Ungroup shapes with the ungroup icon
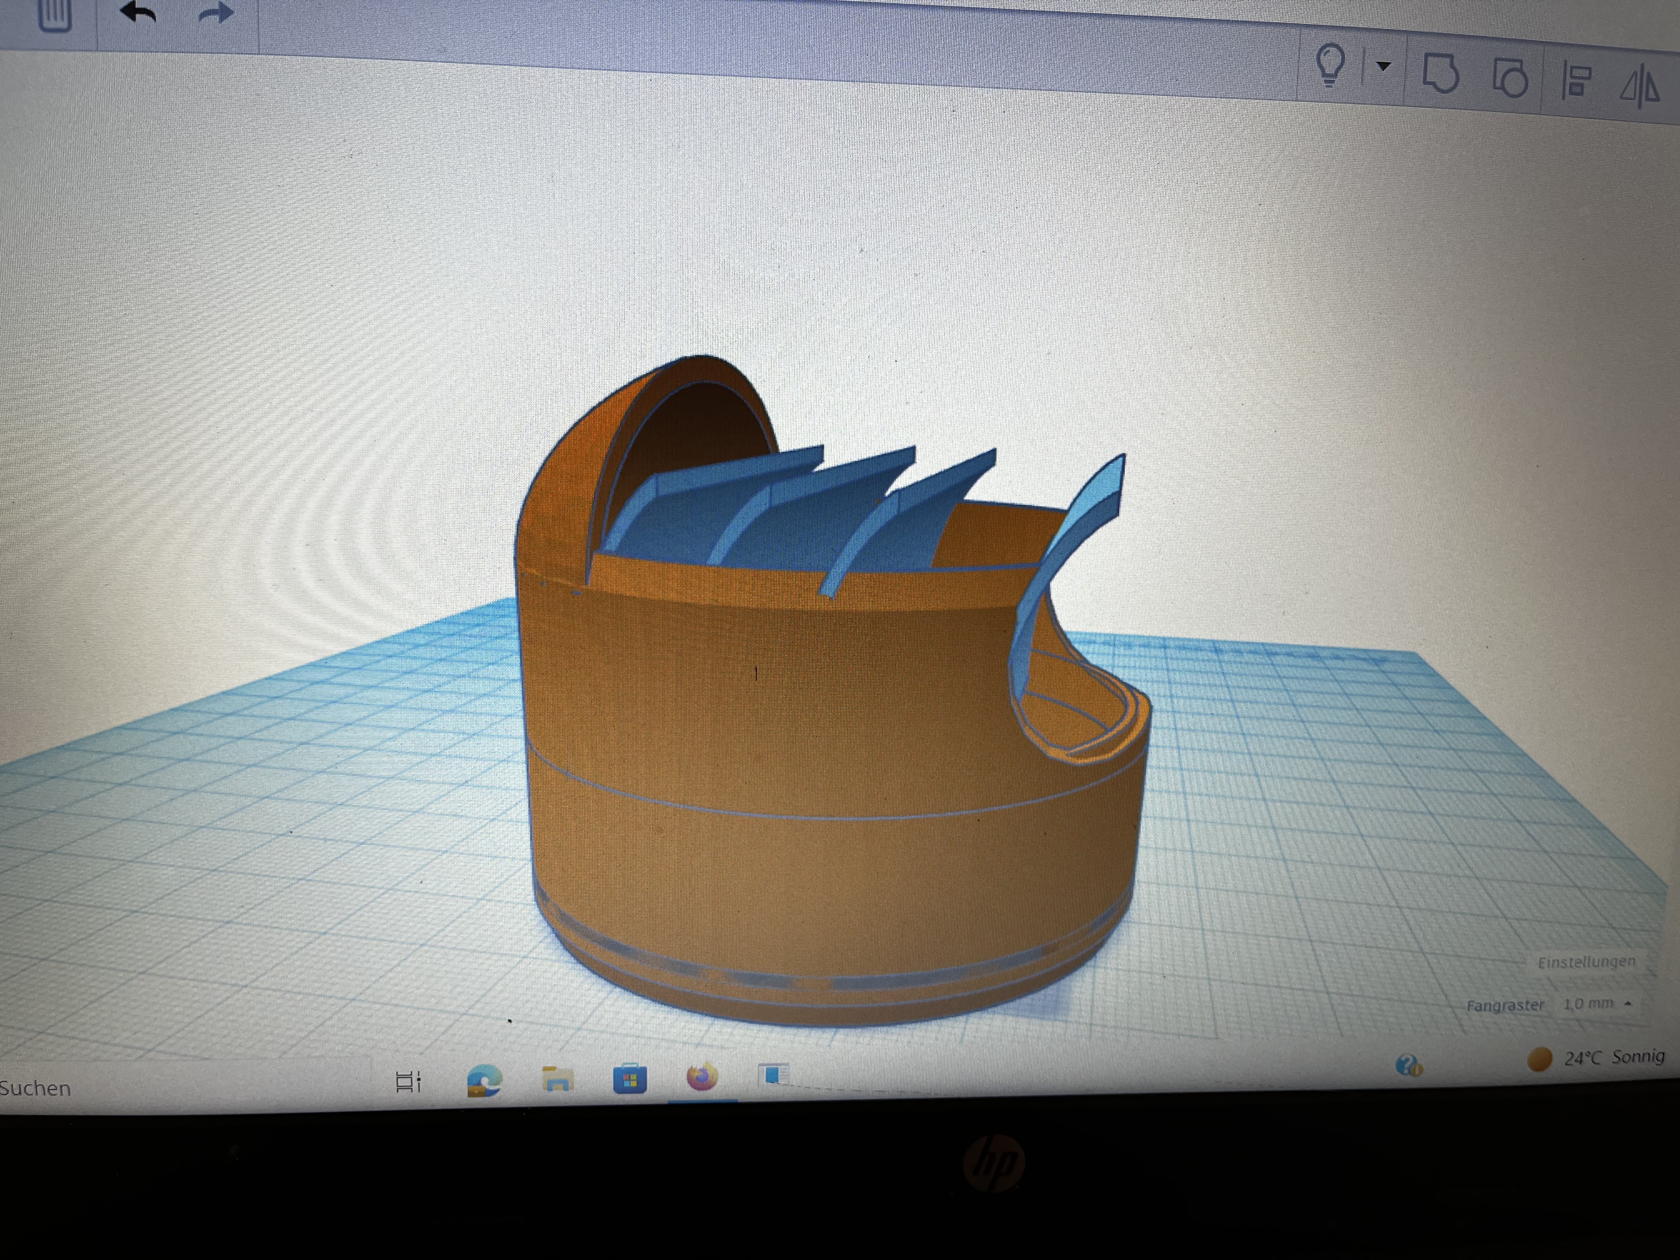This screenshot has height=1260, width=1680. coord(1510,78)
